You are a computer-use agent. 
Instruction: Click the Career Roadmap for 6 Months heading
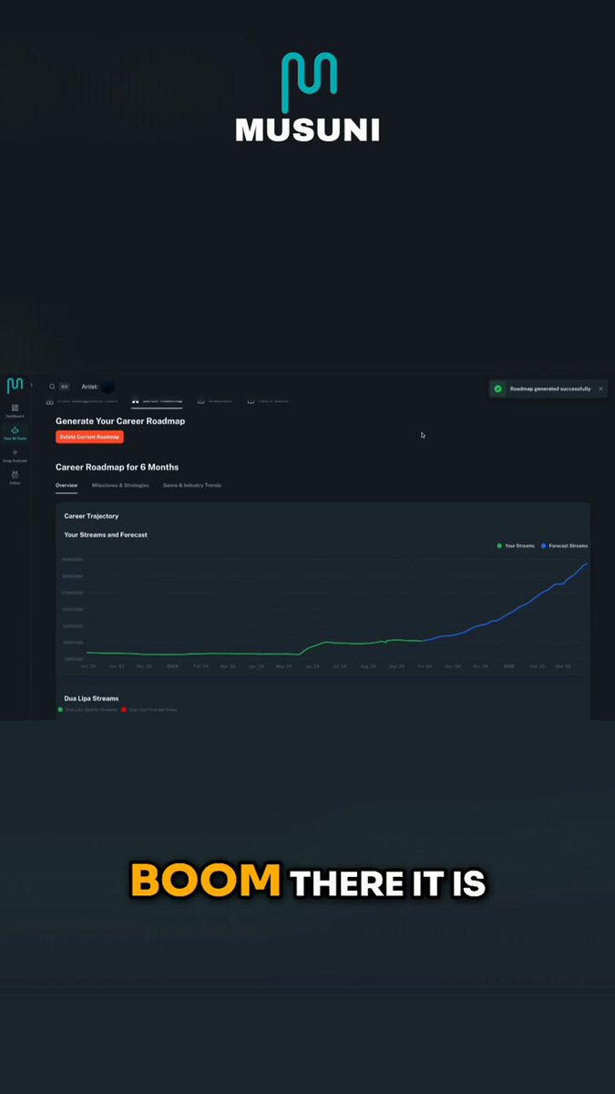pos(117,467)
